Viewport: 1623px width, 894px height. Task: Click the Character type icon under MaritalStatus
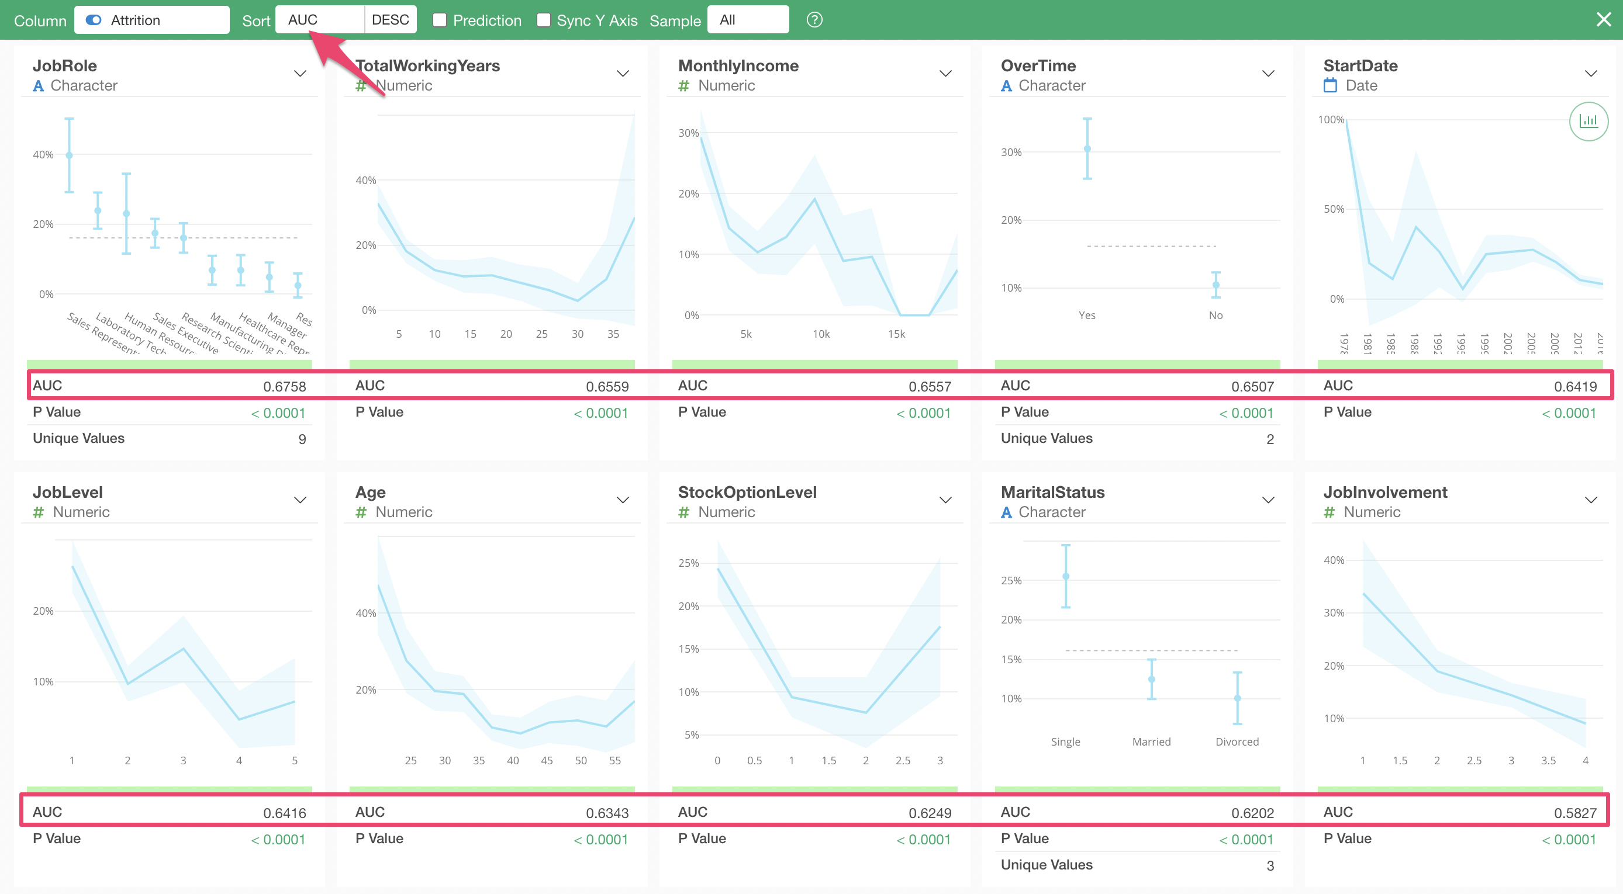click(1006, 512)
